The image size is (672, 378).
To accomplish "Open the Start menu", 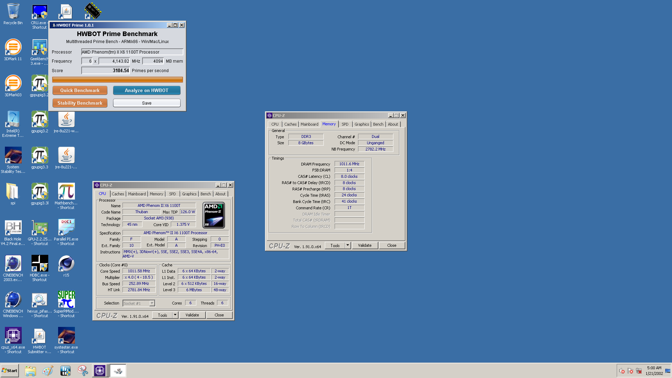I will coord(10,370).
